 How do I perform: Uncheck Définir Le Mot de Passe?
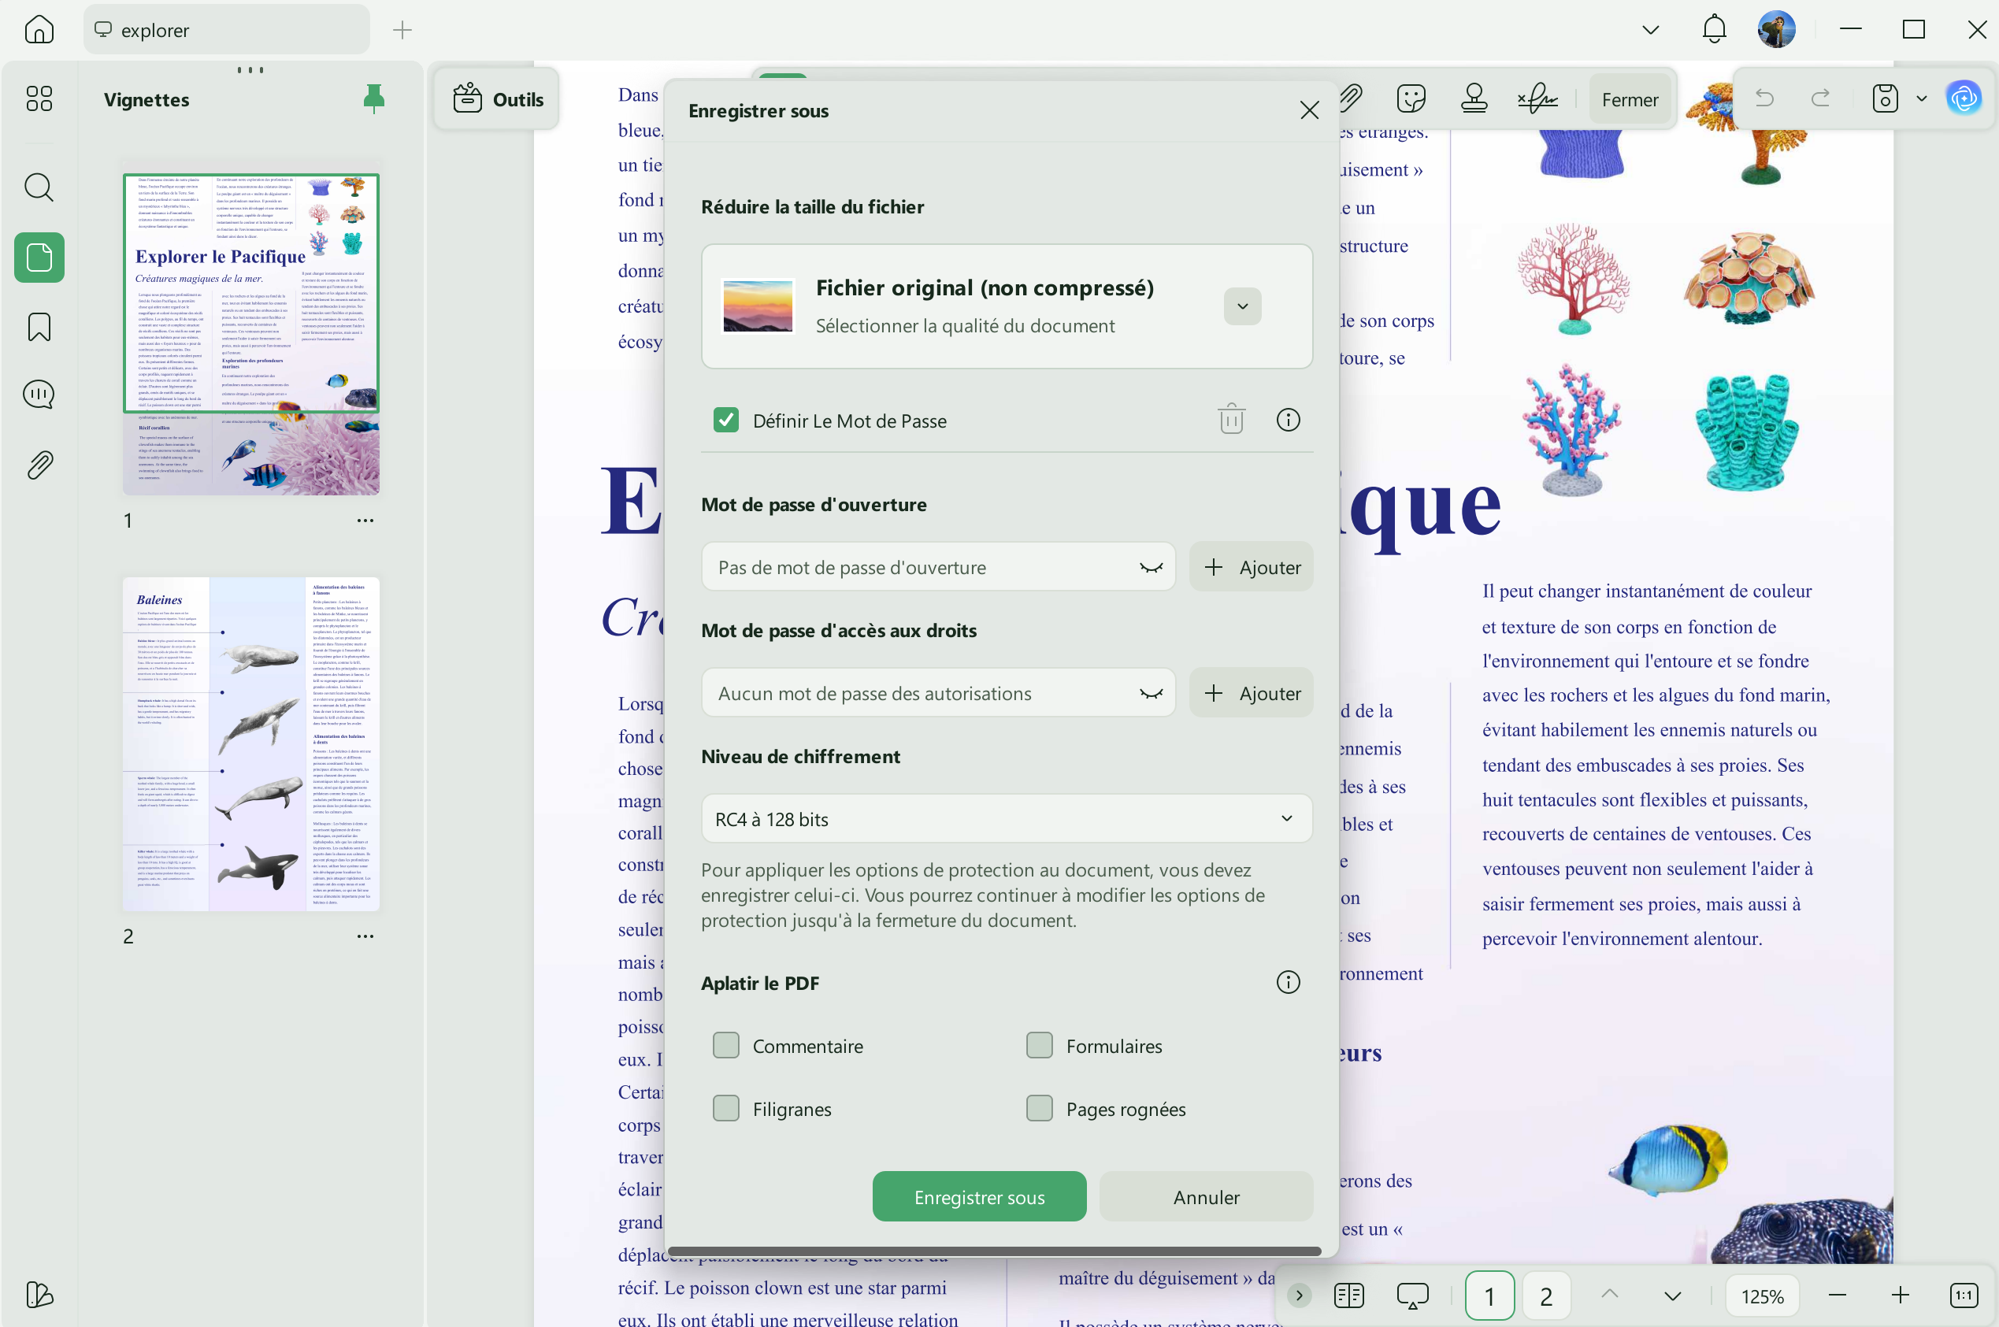726,420
